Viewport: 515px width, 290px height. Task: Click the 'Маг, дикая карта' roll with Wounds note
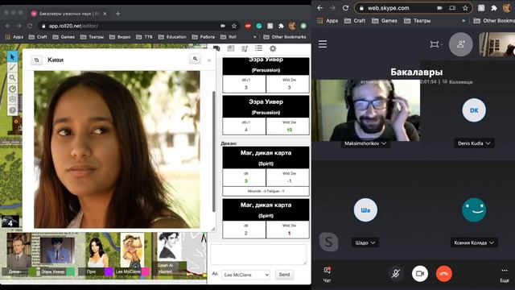pyautogui.click(x=266, y=172)
